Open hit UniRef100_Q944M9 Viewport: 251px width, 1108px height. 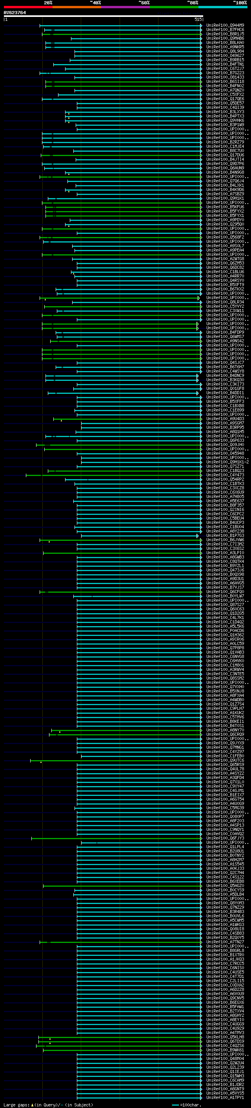225,26
